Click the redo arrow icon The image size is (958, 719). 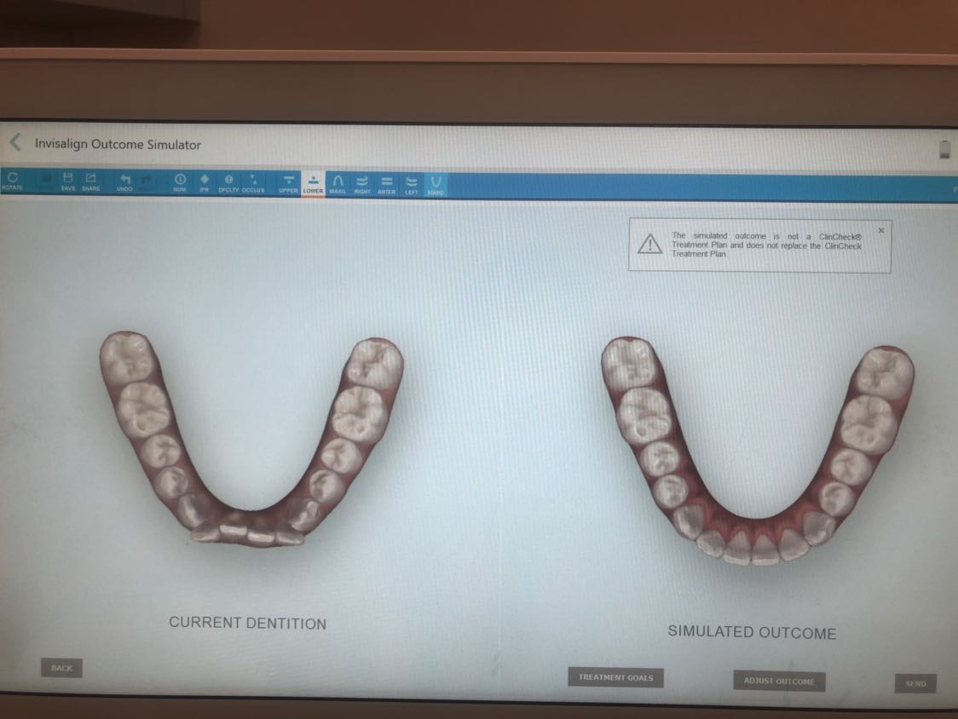click(x=147, y=181)
